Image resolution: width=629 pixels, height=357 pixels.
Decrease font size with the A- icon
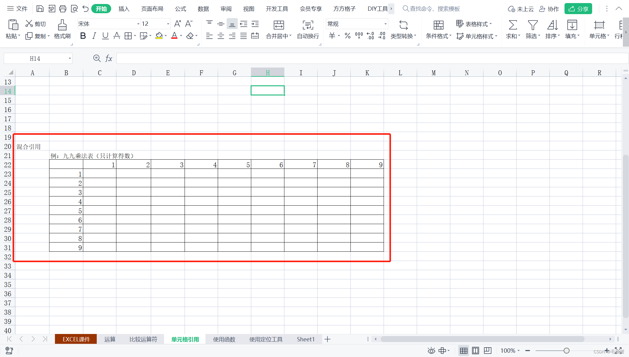point(189,24)
